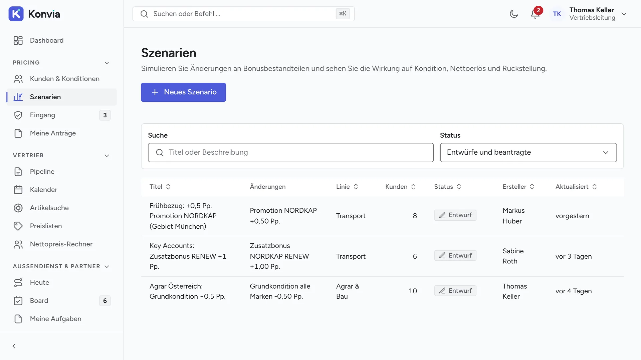Sort table by Linie column
Image resolution: width=641 pixels, height=360 pixels.
pyautogui.click(x=347, y=187)
